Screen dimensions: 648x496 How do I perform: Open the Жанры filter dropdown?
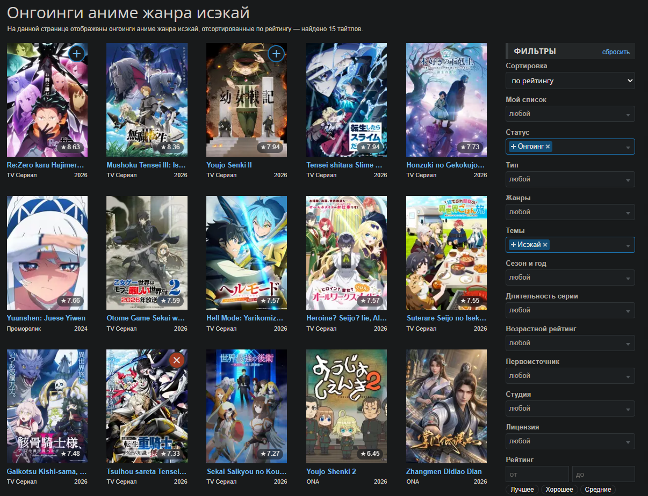point(570,212)
